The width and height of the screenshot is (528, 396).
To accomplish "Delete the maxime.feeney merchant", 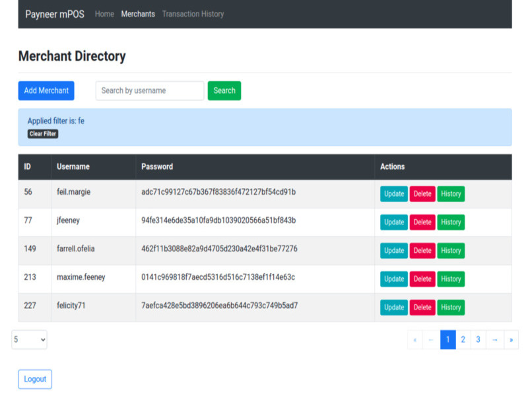I will [x=422, y=279].
